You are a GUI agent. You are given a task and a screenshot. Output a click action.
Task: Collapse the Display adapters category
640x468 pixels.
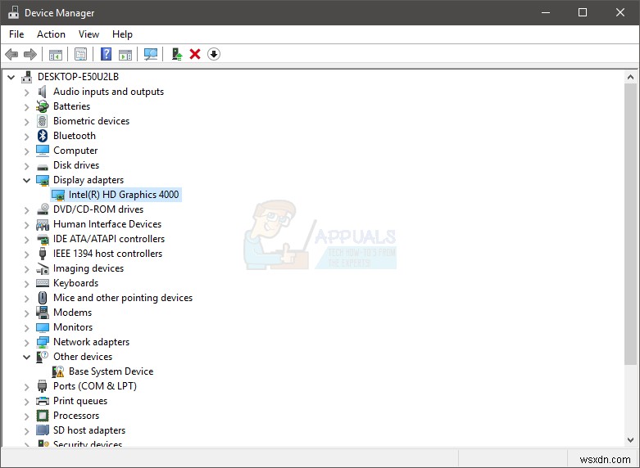click(26, 180)
